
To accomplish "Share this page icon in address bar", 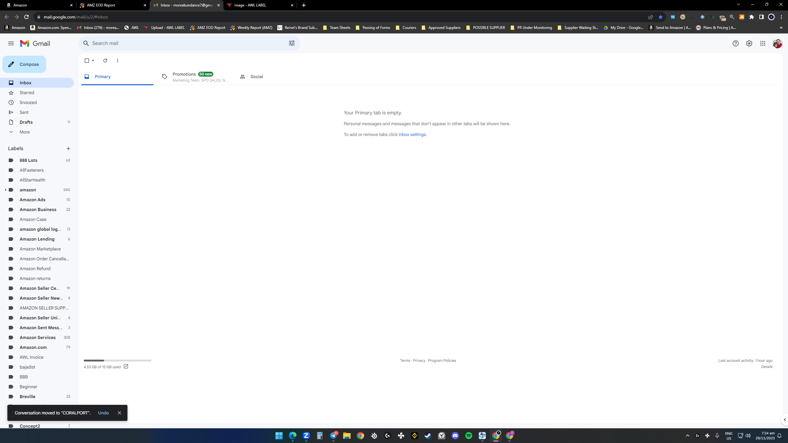I will (651, 17).
